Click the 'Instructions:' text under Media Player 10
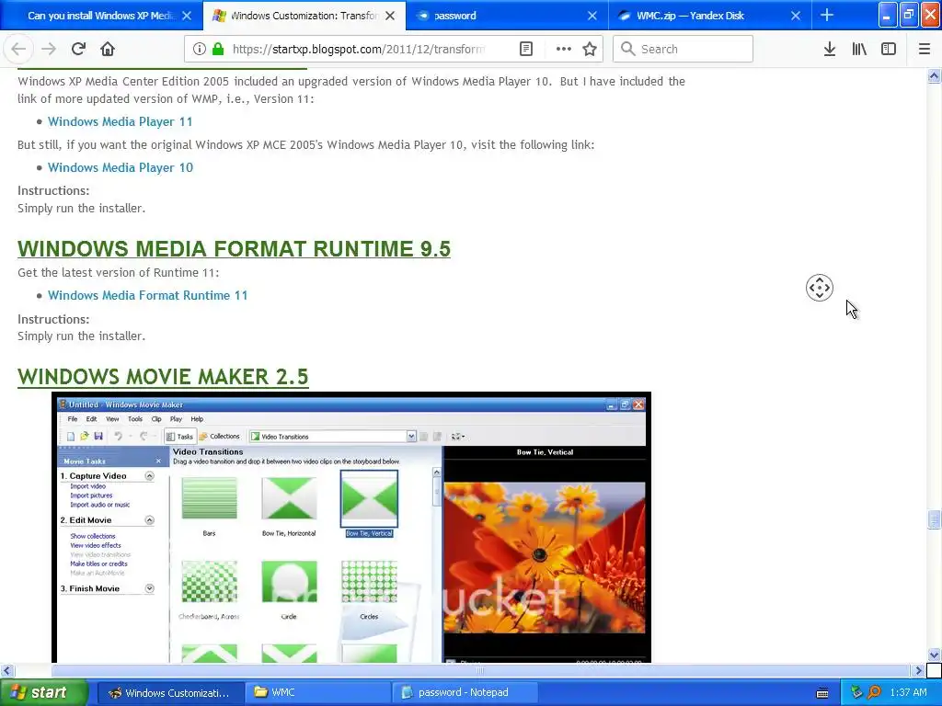 [x=53, y=190]
